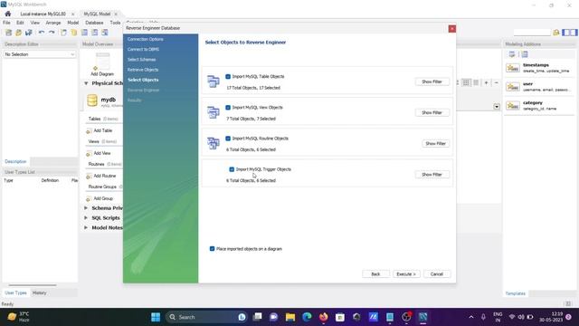Image resolution: width=579 pixels, height=326 pixels.
Task: Click the new view toolbar icon
Action: (94, 33)
